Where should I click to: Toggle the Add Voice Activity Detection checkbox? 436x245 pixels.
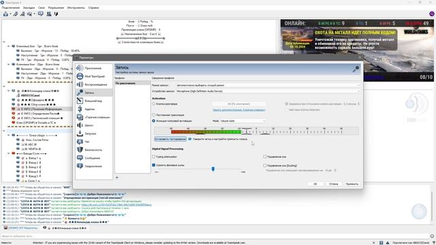point(286,110)
